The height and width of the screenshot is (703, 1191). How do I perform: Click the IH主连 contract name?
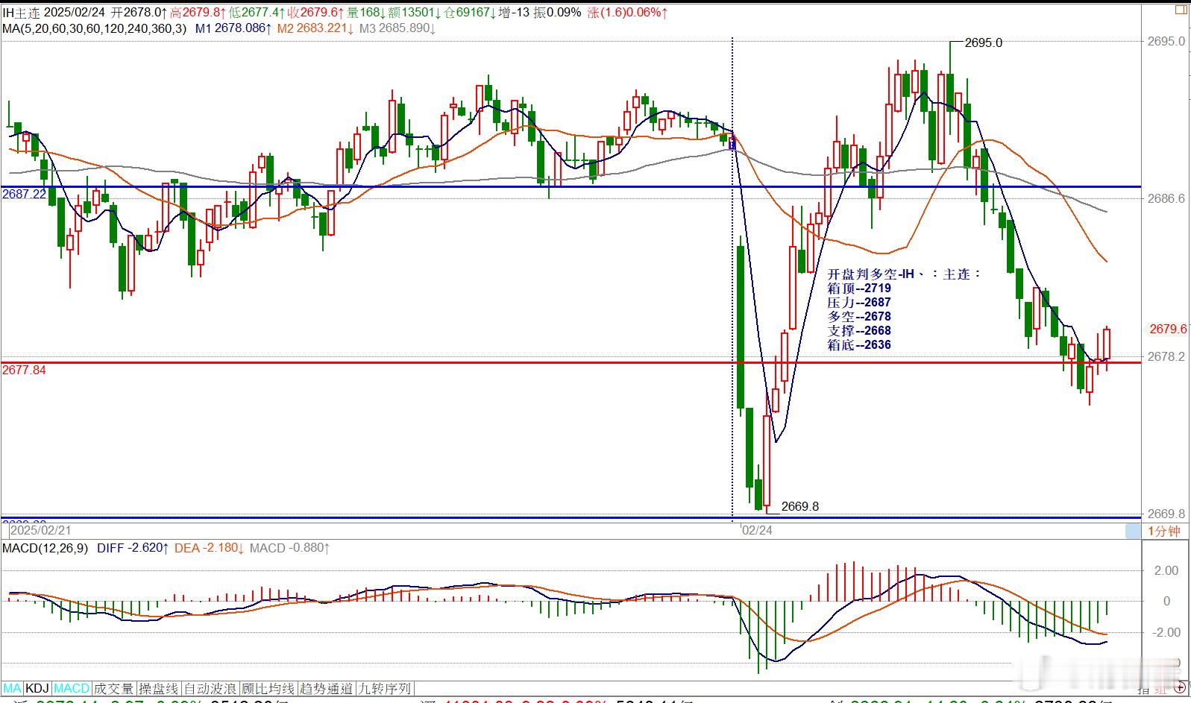pyautogui.click(x=21, y=12)
